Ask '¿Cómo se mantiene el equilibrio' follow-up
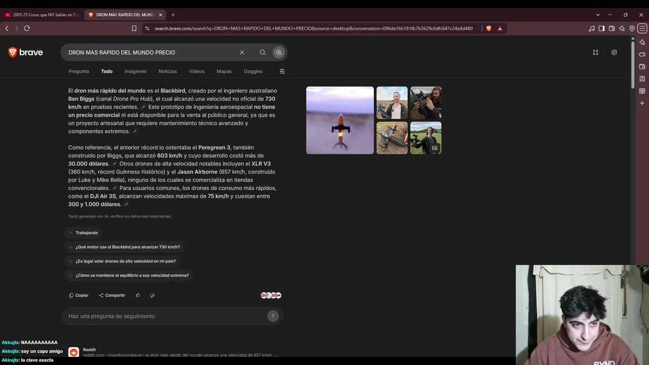Screen dimensions: 649x365 click(x=128, y=275)
